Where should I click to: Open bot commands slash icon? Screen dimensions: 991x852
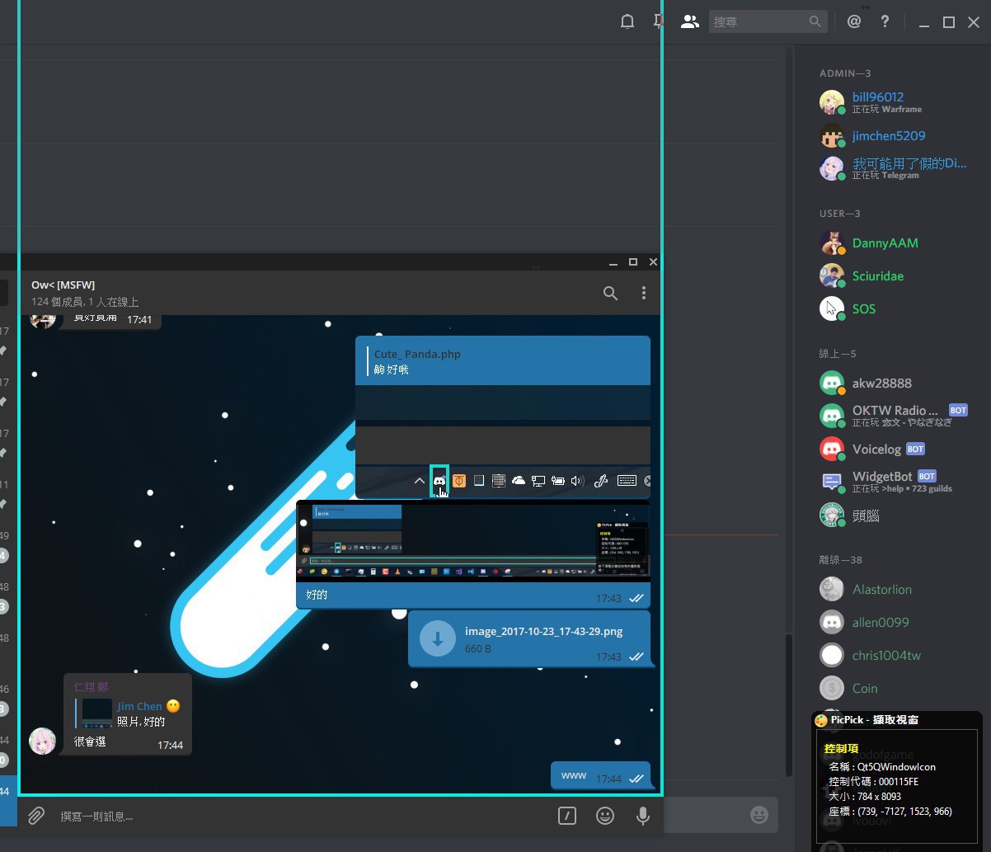pos(566,816)
